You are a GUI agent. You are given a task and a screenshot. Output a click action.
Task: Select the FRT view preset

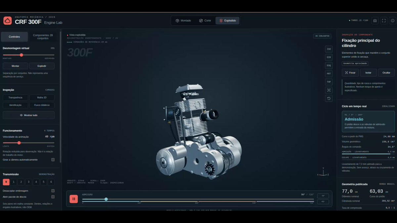[x=329, y=74]
